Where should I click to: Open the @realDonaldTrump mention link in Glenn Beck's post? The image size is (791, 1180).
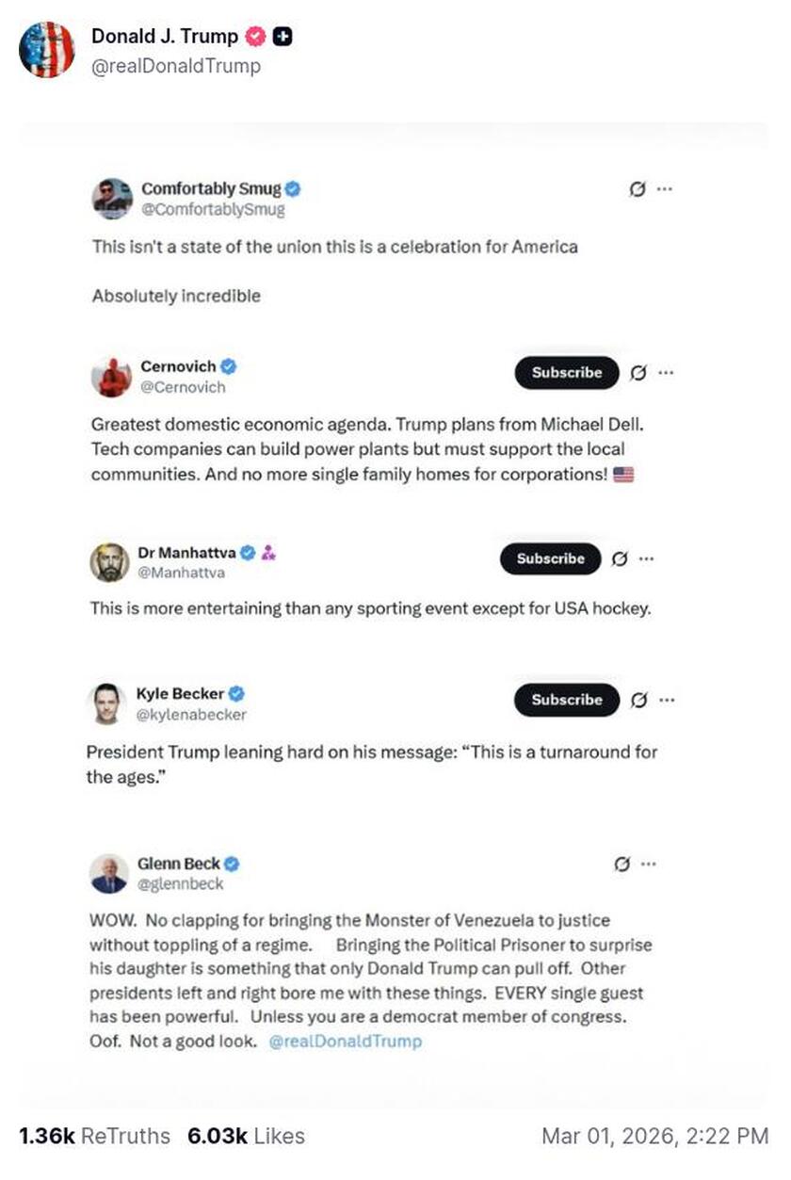(345, 1042)
